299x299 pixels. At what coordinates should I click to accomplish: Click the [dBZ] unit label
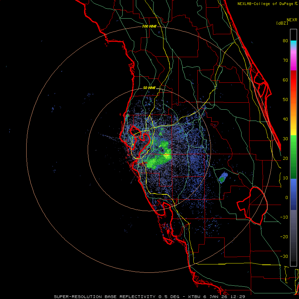point(282,23)
